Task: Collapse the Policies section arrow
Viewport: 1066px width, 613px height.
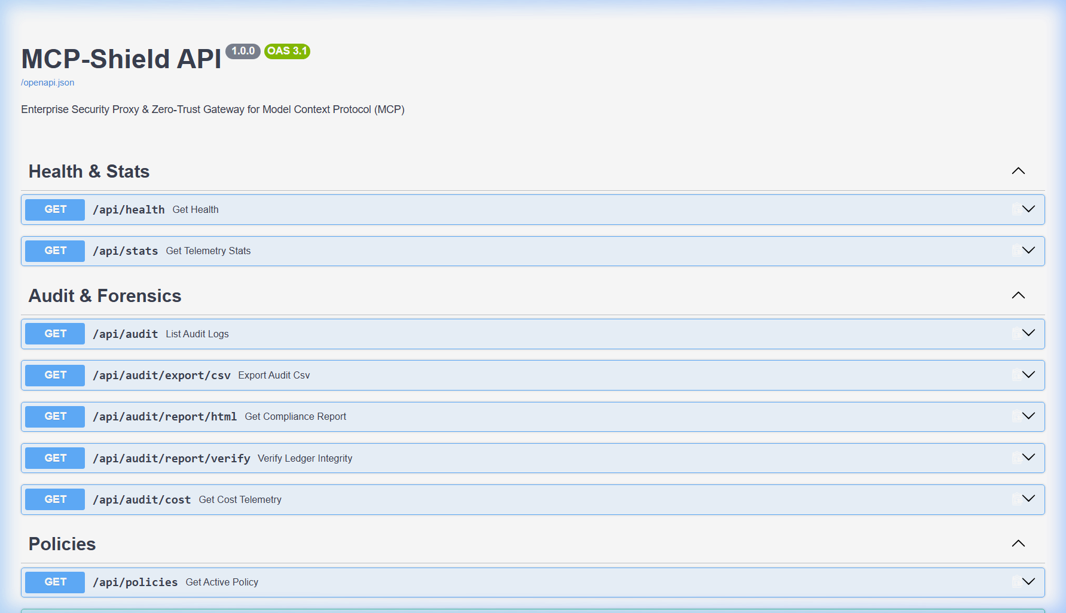Action: pyautogui.click(x=1018, y=544)
